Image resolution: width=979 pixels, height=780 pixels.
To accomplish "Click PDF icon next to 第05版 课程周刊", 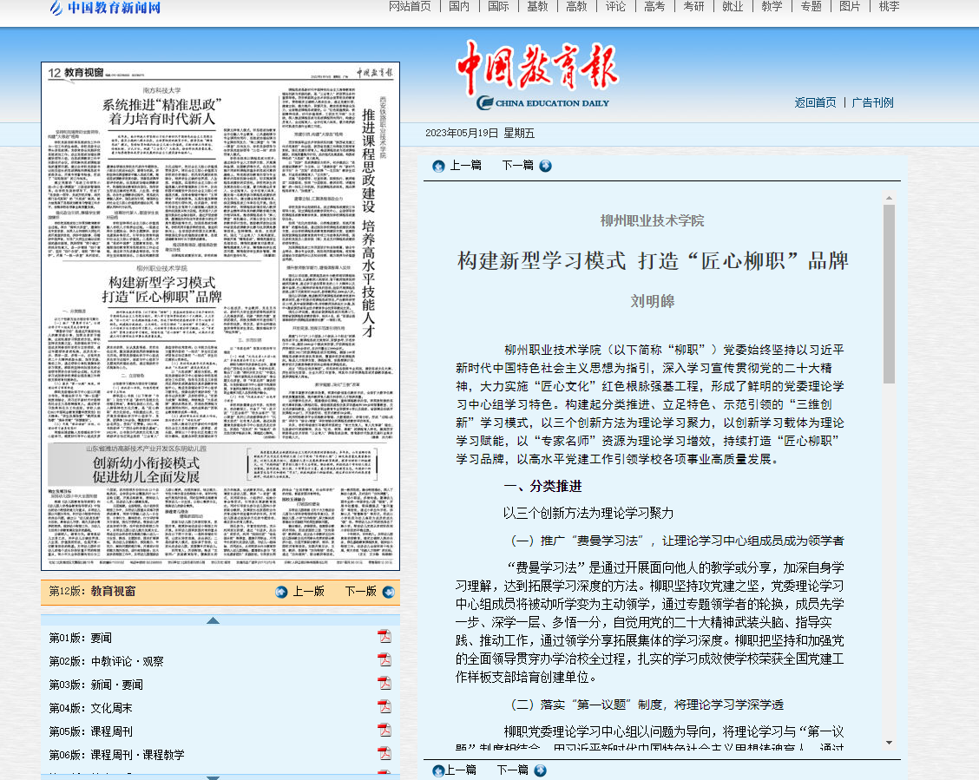I will [384, 731].
